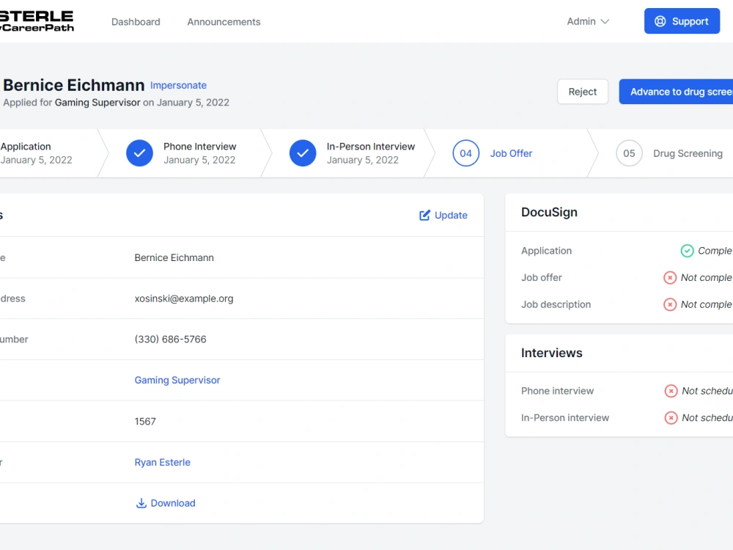
Task: Click the Job description not-complete red icon
Action: 670,304
